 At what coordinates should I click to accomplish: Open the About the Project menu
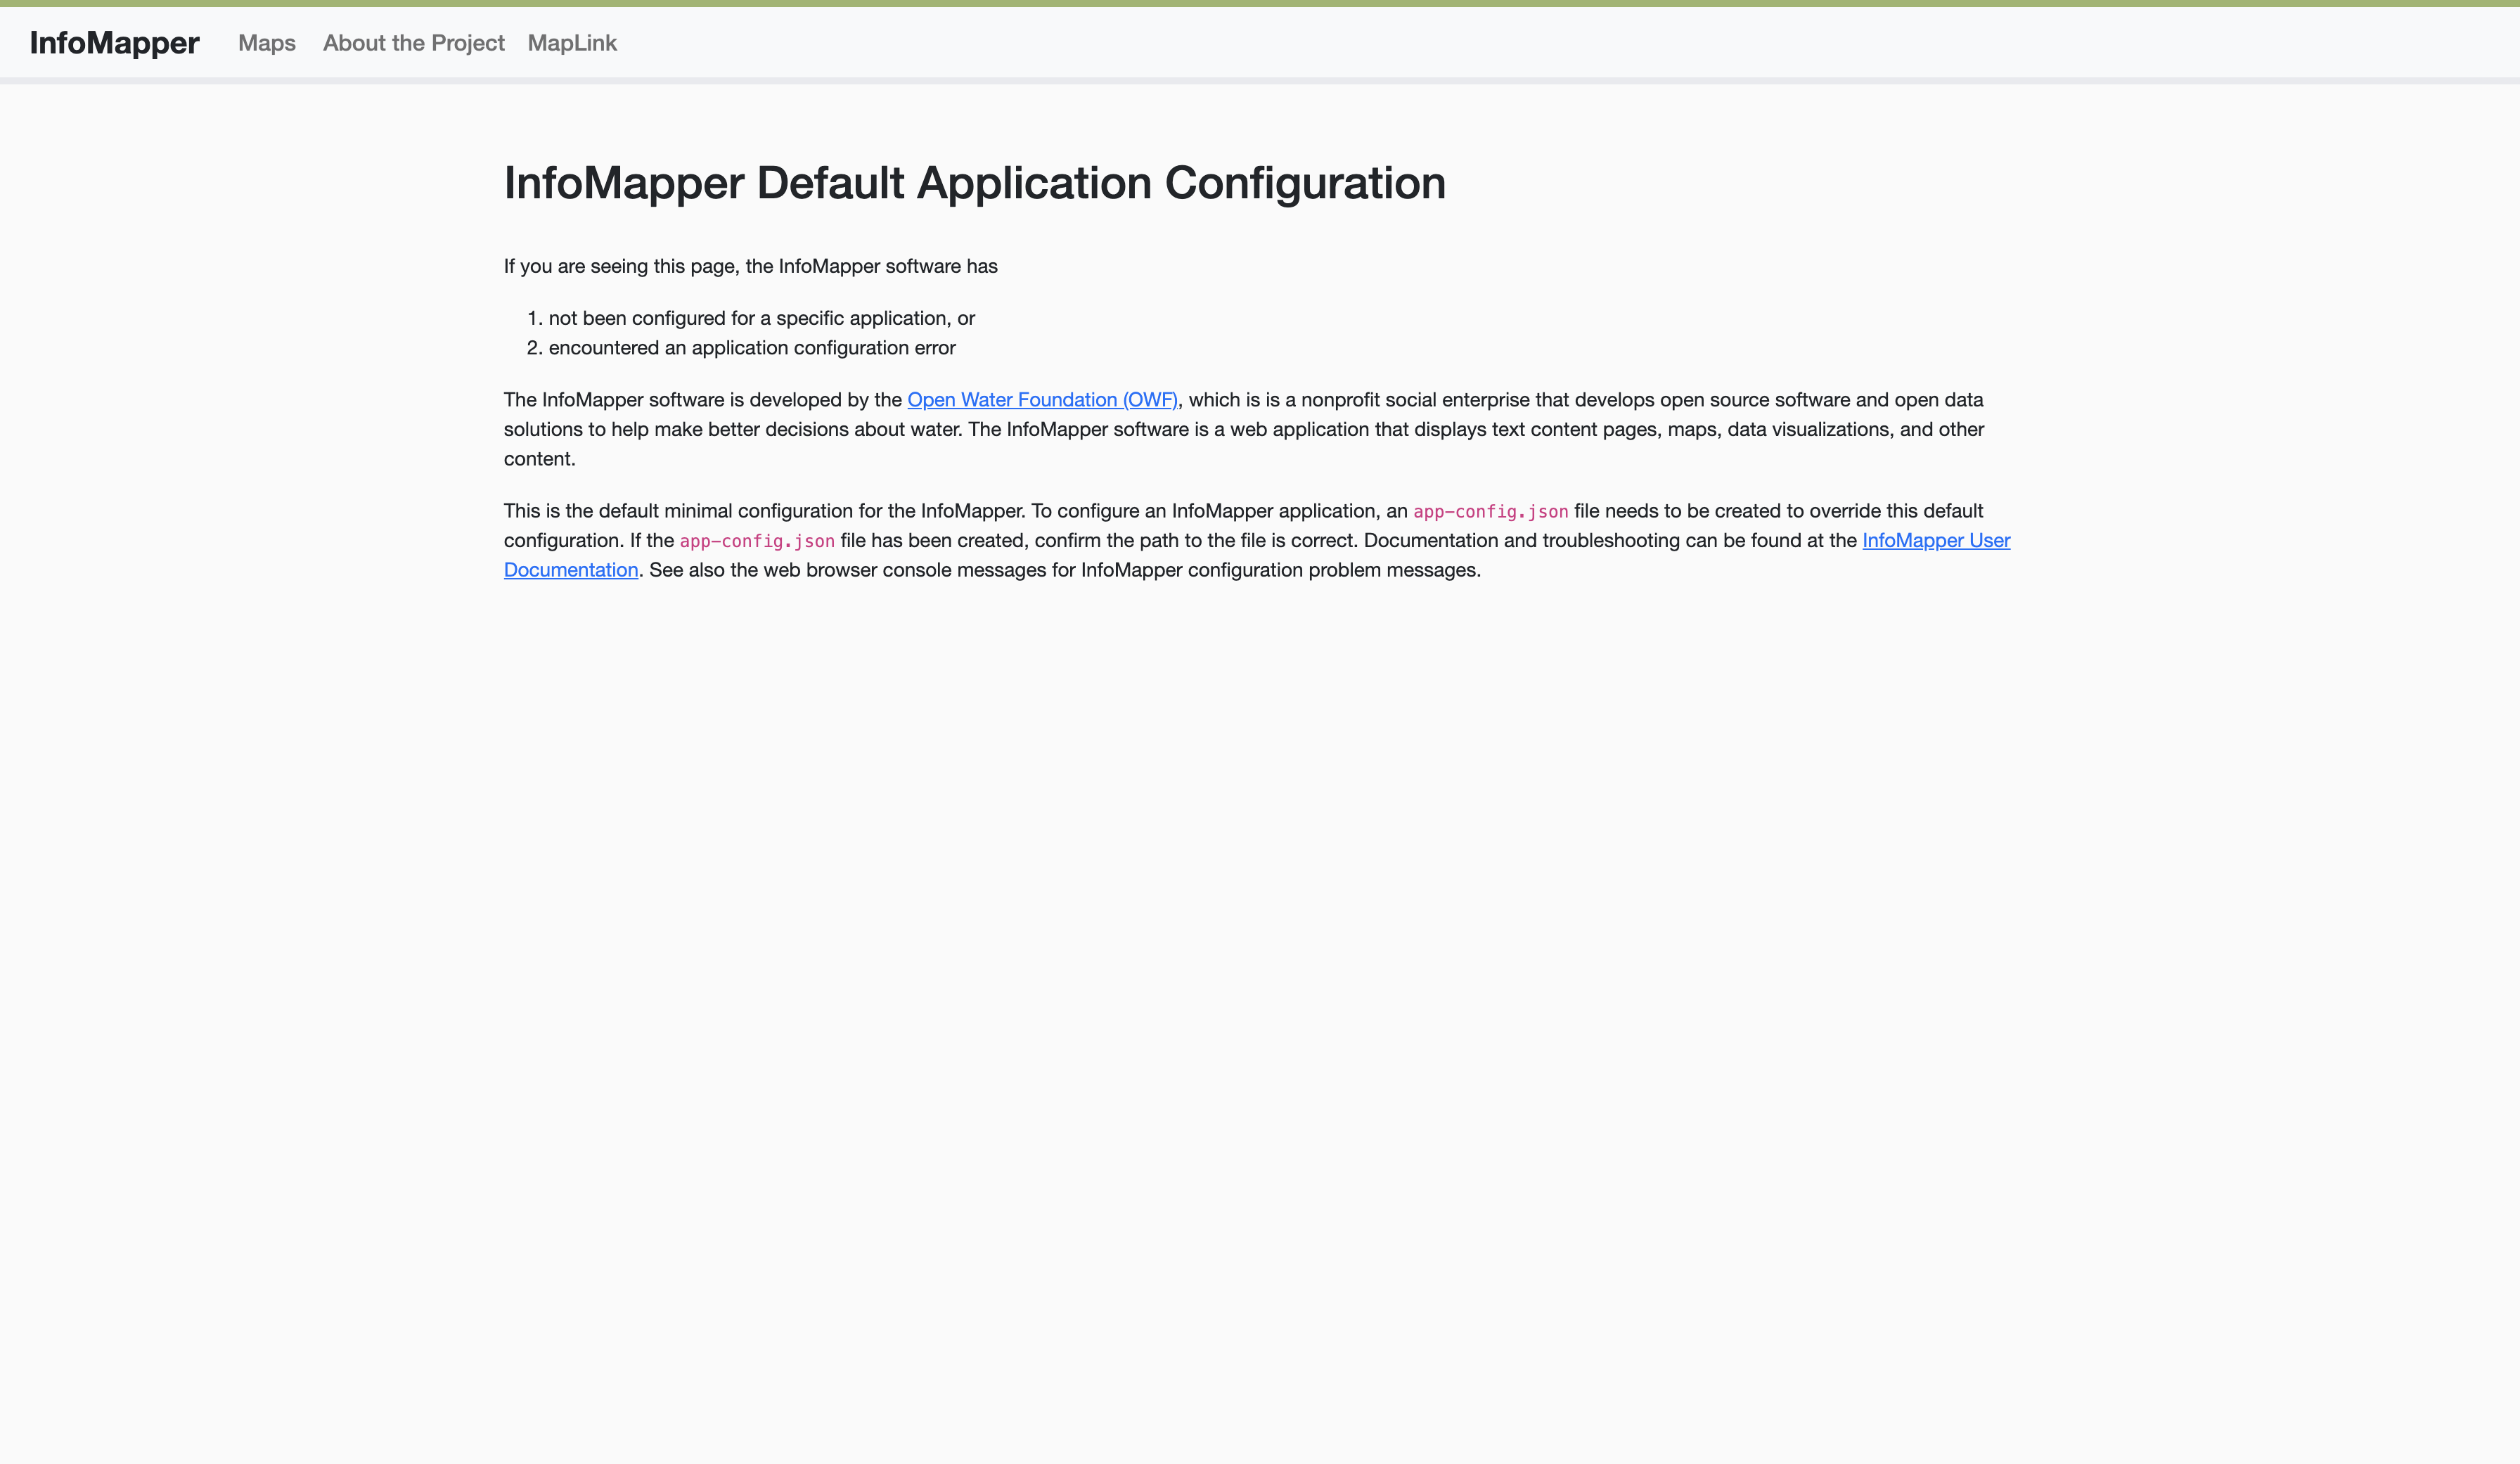413,43
